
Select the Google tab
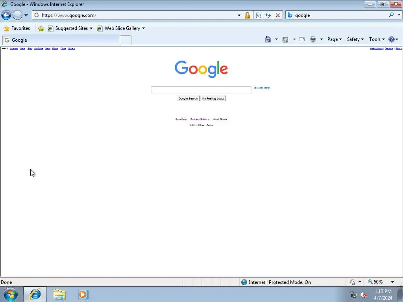point(61,40)
